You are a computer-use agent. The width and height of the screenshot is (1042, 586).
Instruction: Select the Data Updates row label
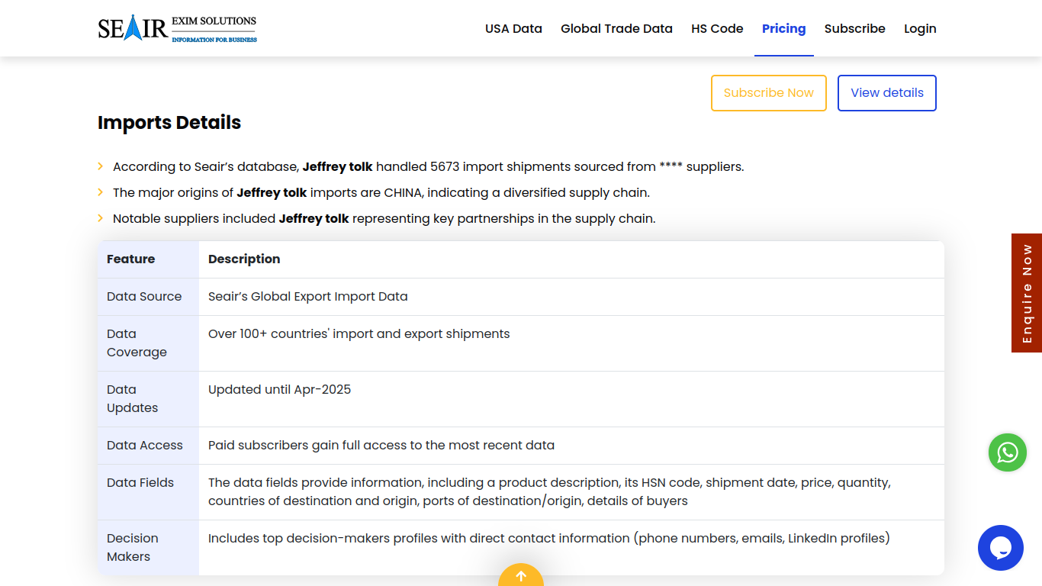[x=148, y=399]
